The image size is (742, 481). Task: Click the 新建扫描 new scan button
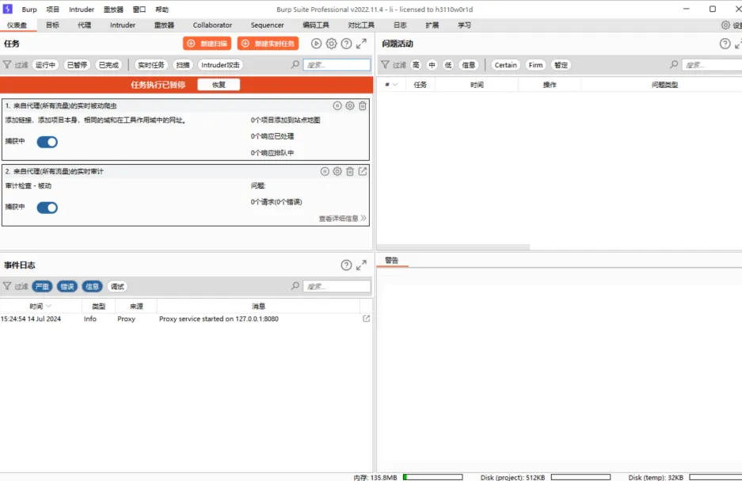pos(207,44)
